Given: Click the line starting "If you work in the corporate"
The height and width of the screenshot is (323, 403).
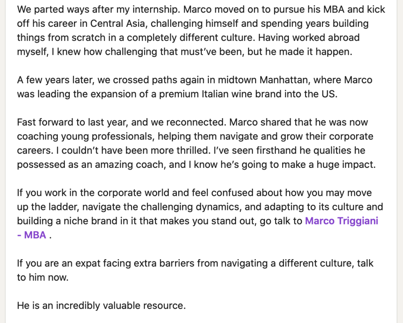Looking at the screenshot, I should coord(194,193).
